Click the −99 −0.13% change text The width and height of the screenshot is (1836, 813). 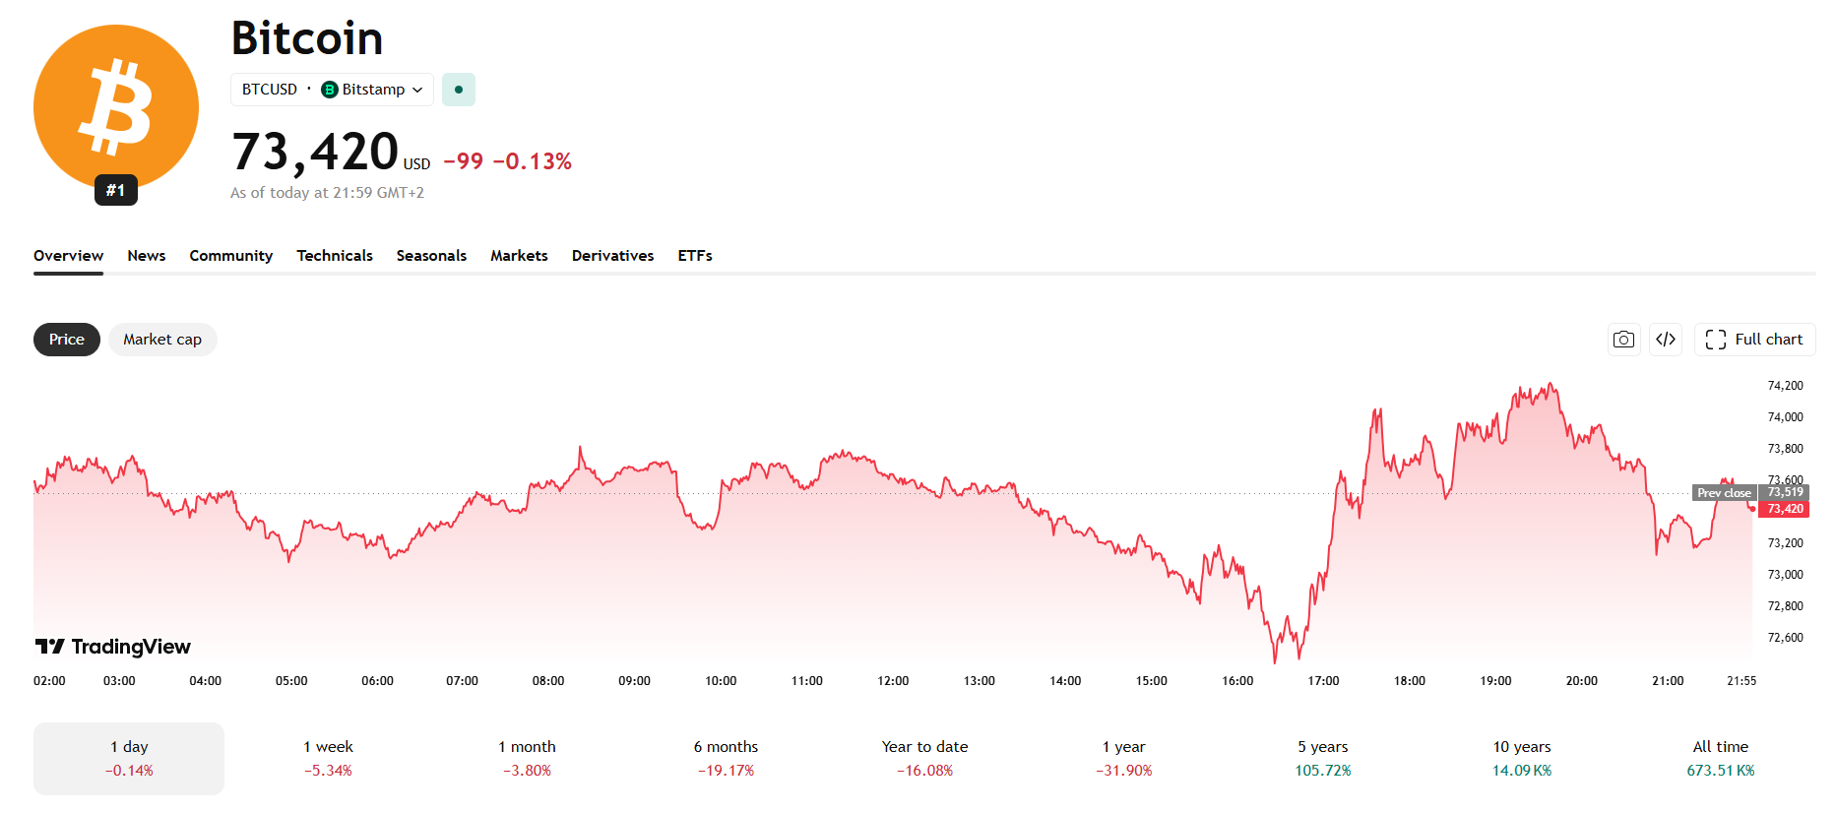point(507,161)
